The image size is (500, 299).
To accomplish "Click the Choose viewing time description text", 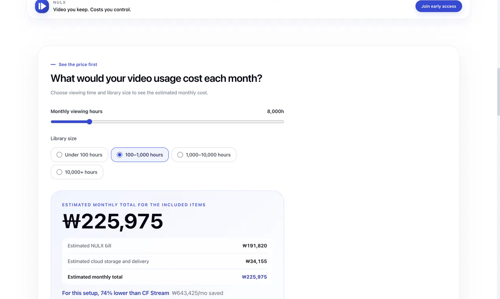I will pos(129,93).
